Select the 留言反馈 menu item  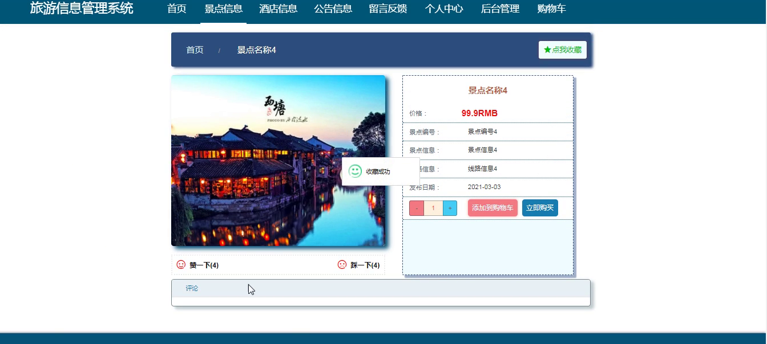coord(388,9)
